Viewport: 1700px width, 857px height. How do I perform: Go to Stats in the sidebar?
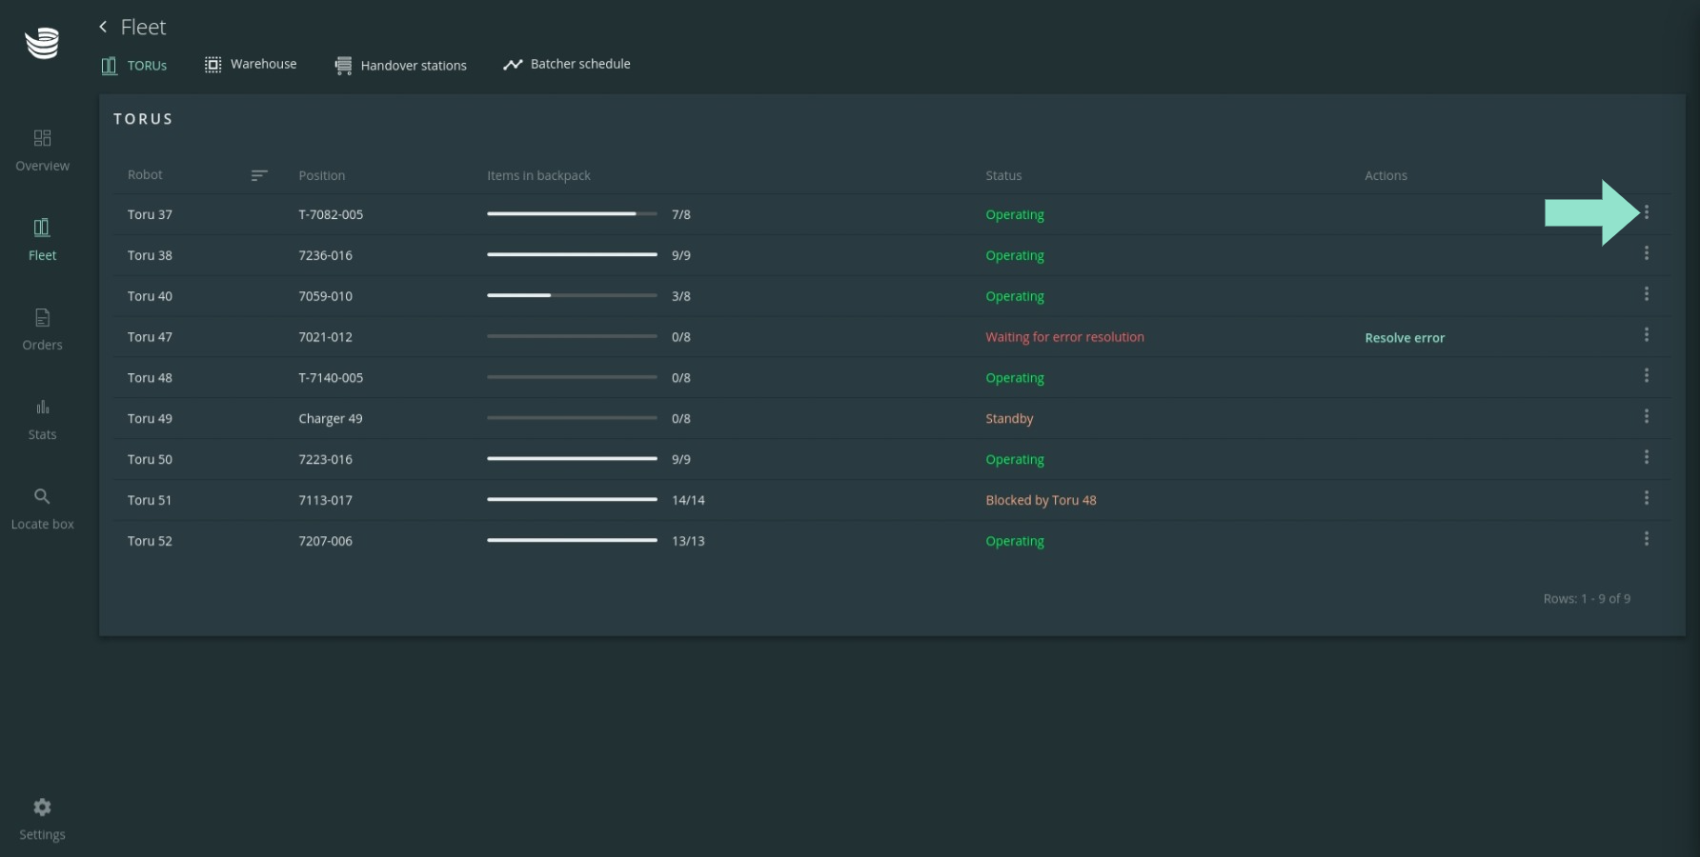(42, 418)
